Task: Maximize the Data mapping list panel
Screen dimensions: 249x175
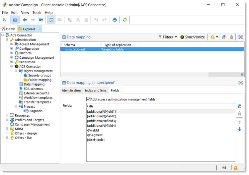Action: [240, 37]
